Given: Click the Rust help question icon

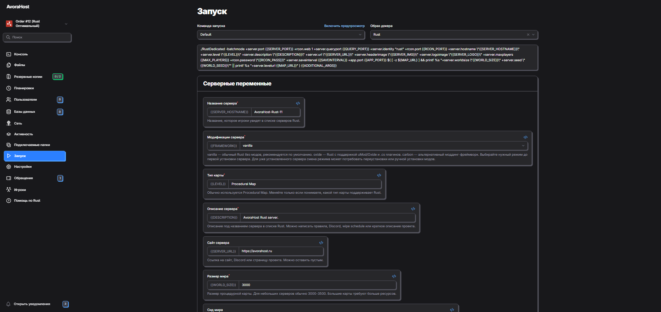Looking at the screenshot, I should [x=9, y=201].
